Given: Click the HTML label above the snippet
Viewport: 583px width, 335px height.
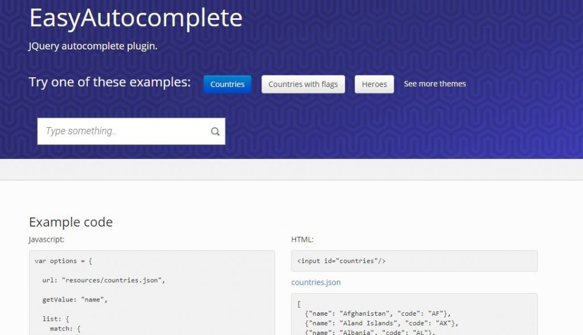Looking at the screenshot, I should 298,240.
